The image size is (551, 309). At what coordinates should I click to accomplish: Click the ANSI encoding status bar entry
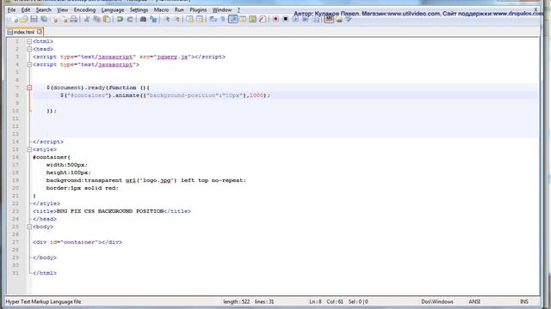tap(474, 301)
